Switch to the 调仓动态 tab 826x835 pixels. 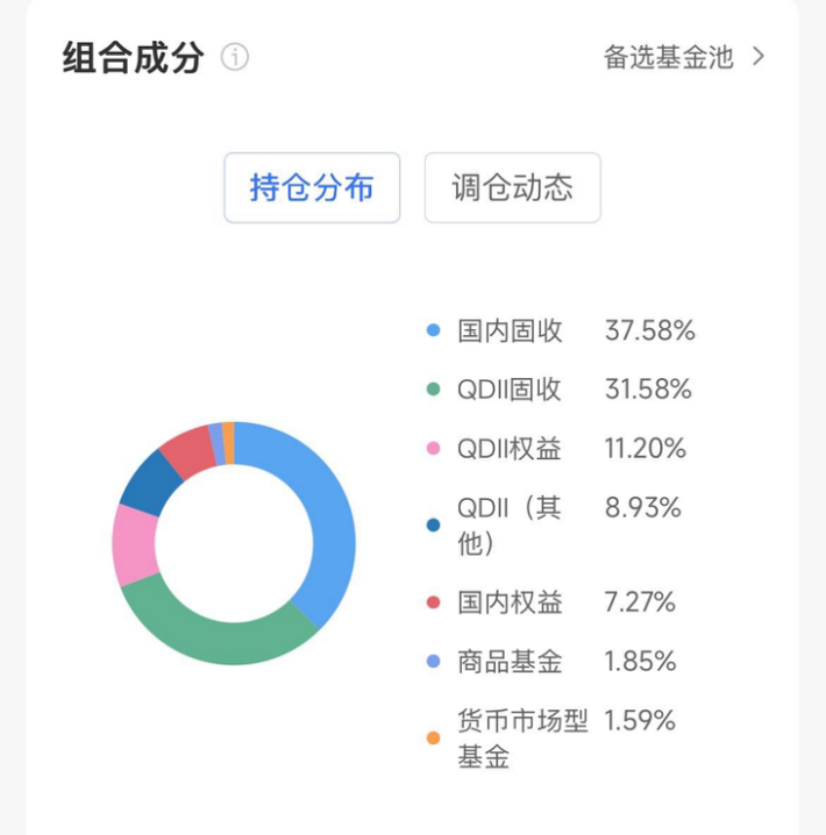pos(513,188)
